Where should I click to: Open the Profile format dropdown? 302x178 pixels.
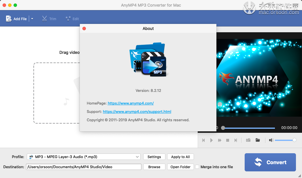84,157
